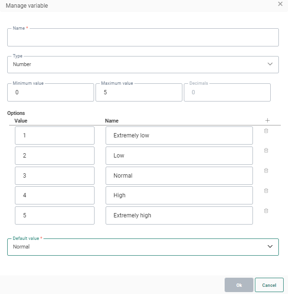Remove the 'Normal' option via trash icon
The height and width of the screenshot is (294, 288).
coord(266,170)
